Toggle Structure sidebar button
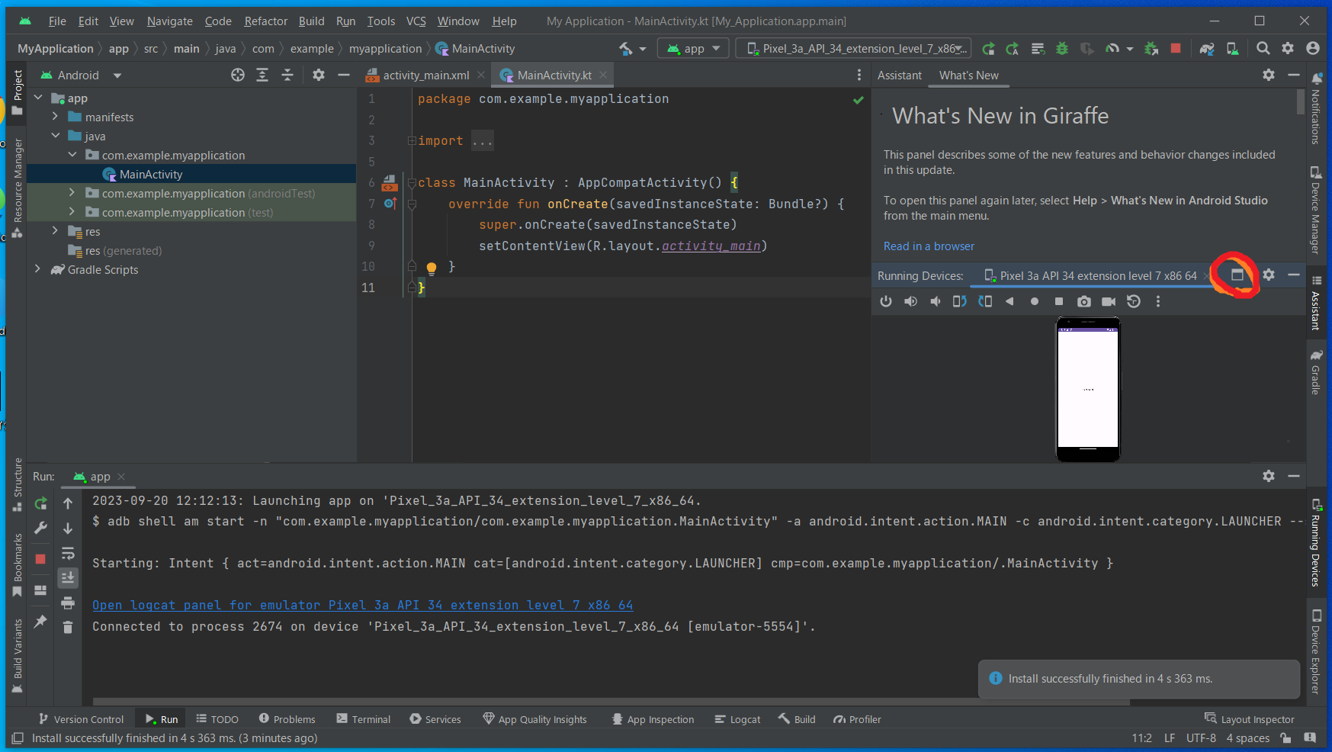This screenshot has height=752, width=1332. pos(18,485)
